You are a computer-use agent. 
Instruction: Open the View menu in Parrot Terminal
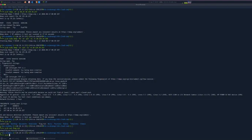[x=10, y=7]
